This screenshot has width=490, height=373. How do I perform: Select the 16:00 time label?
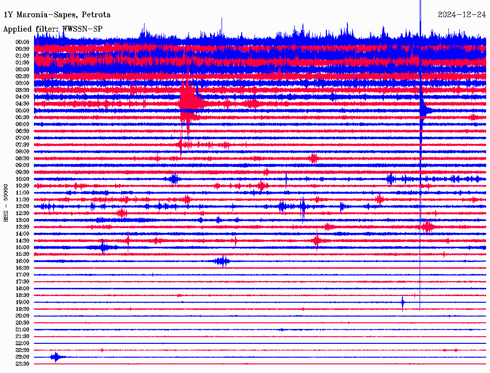point(22,261)
